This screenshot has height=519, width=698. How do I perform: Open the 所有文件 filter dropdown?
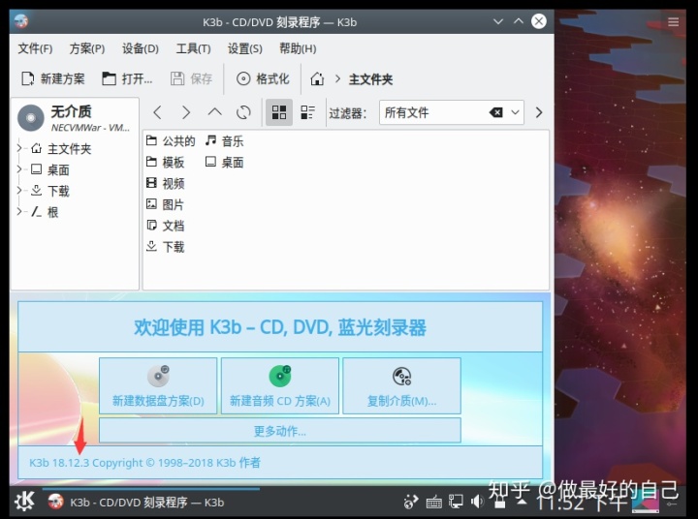pyautogui.click(x=515, y=112)
